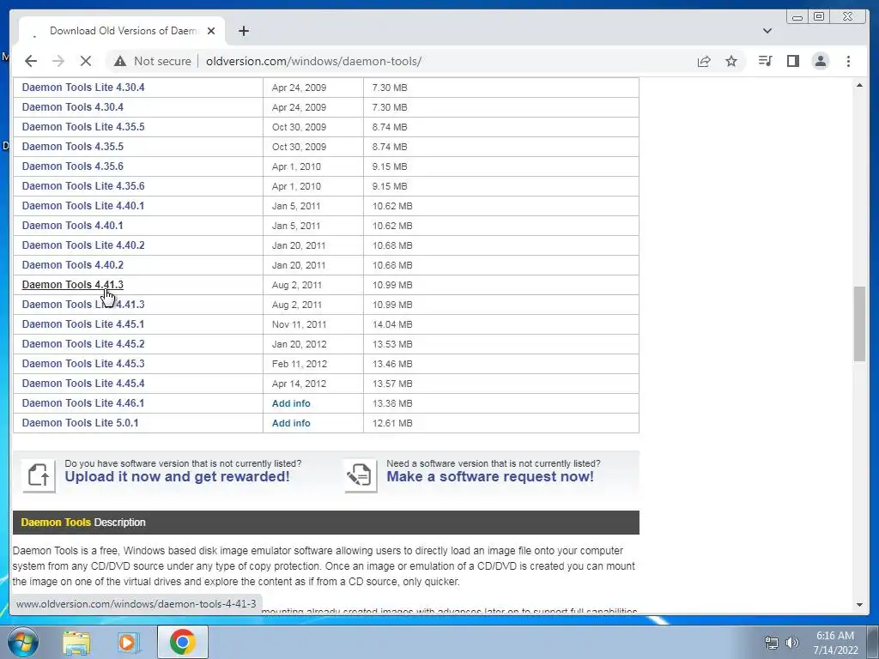879x659 pixels.
Task: Share this page icon in address bar
Action: [704, 61]
